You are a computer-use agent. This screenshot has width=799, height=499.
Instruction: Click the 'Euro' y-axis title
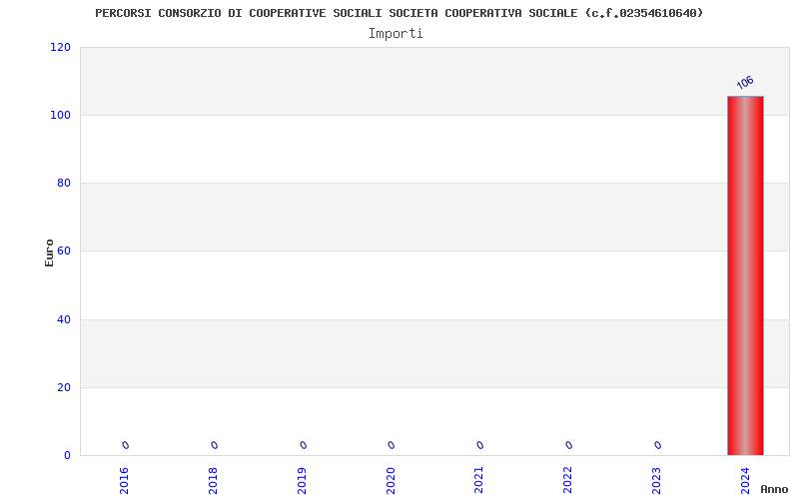(x=49, y=252)
